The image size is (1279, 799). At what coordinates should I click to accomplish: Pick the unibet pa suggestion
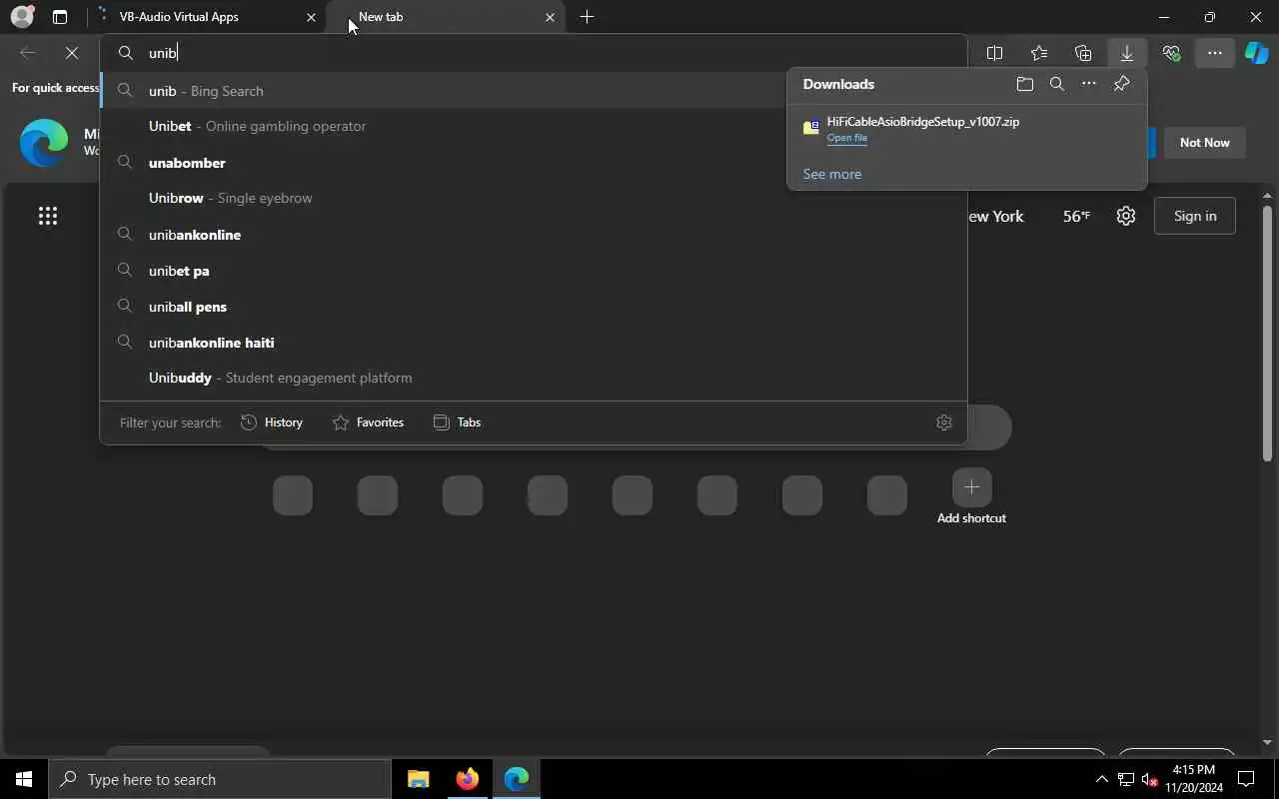(534, 271)
